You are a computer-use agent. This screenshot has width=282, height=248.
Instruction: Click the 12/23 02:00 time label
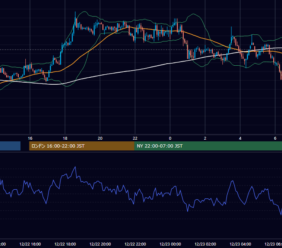pos(205,244)
